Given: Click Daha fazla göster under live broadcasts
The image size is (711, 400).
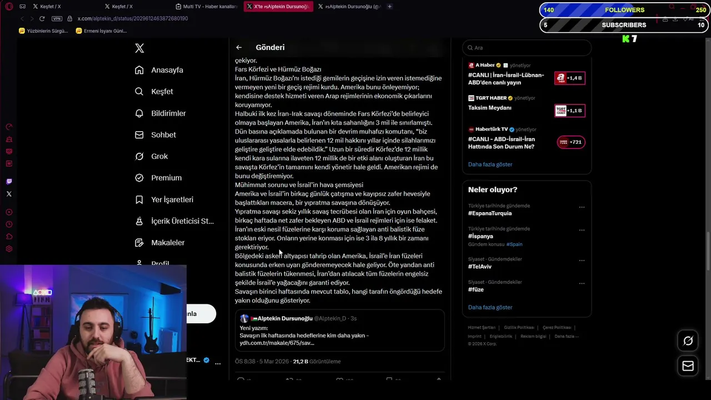Looking at the screenshot, I should pyautogui.click(x=490, y=164).
